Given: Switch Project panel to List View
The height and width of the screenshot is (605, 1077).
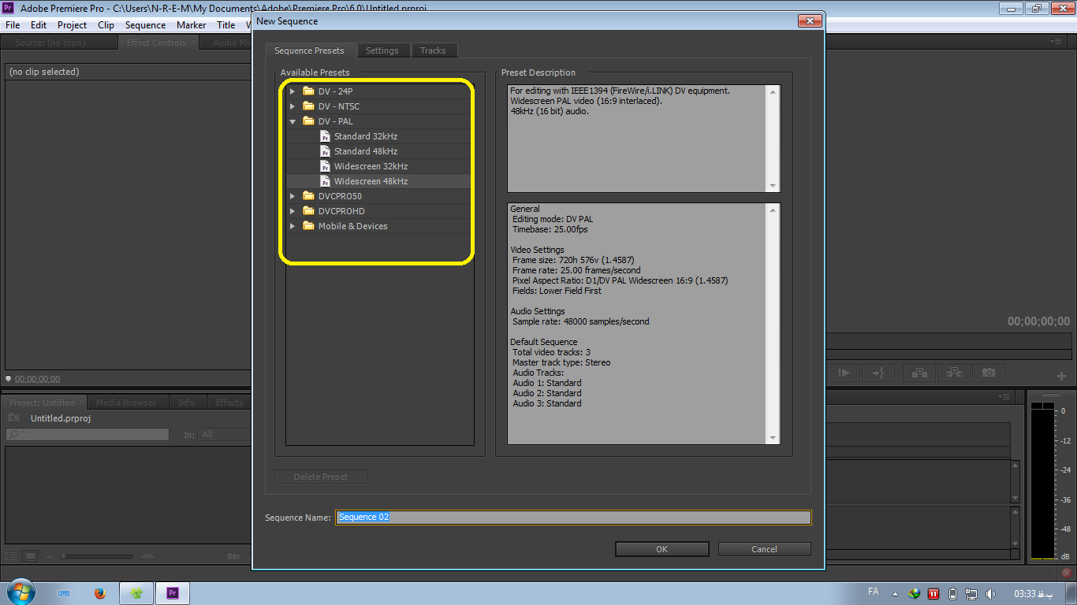Looking at the screenshot, I should click(x=11, y=556).
